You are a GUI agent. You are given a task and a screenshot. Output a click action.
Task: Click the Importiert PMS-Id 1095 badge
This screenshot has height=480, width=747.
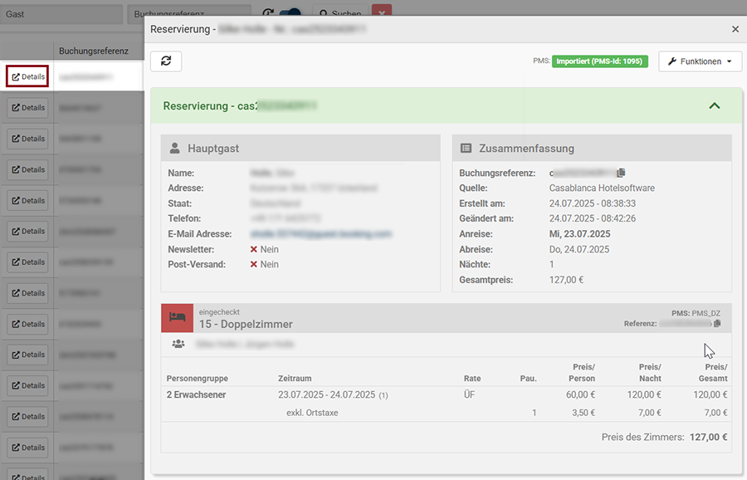coord(599,61)
